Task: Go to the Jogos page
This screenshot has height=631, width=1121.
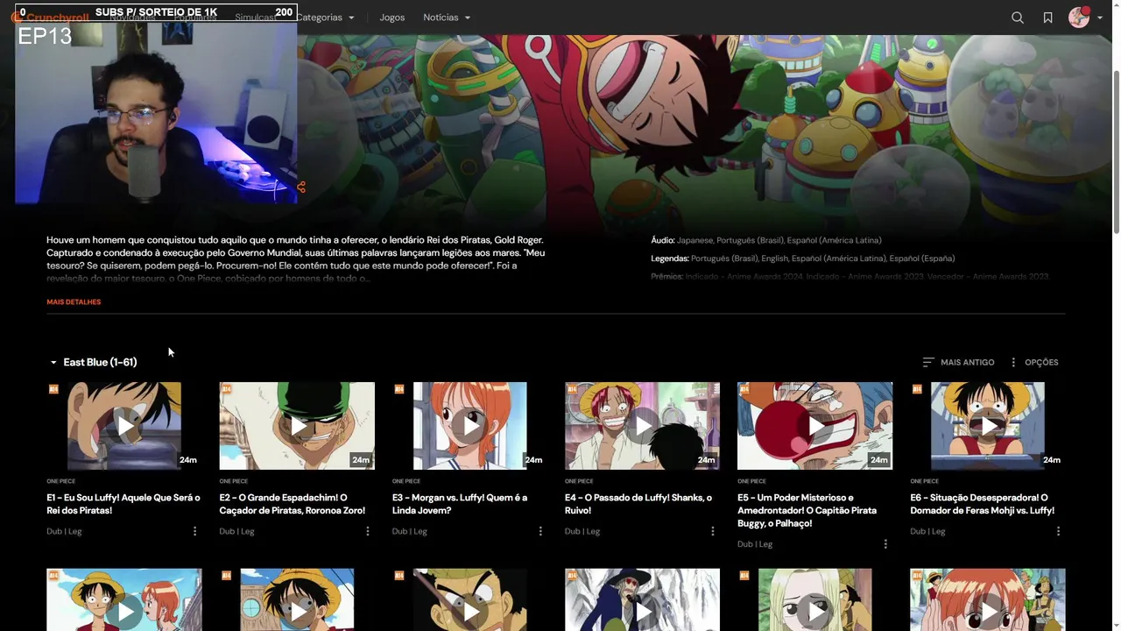Action: click(x=392, y=18)
